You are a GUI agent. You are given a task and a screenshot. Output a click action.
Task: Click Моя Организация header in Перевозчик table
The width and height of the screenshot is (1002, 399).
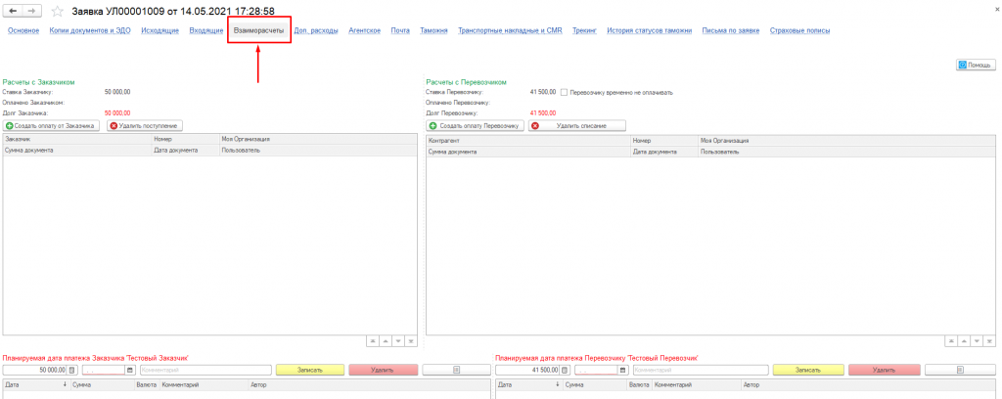tap(847, 140)
